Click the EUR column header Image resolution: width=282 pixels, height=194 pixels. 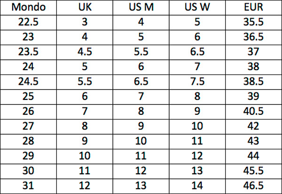(253, 7)
